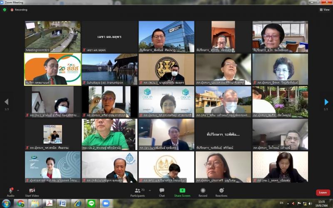The height and width of the screenshot is (208, 333).
Task: Open Google Chrome from the taskbar
Action: click(x=20, y=203)
